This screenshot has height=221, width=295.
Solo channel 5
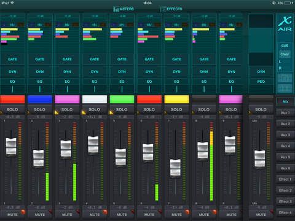pos(122,110)
